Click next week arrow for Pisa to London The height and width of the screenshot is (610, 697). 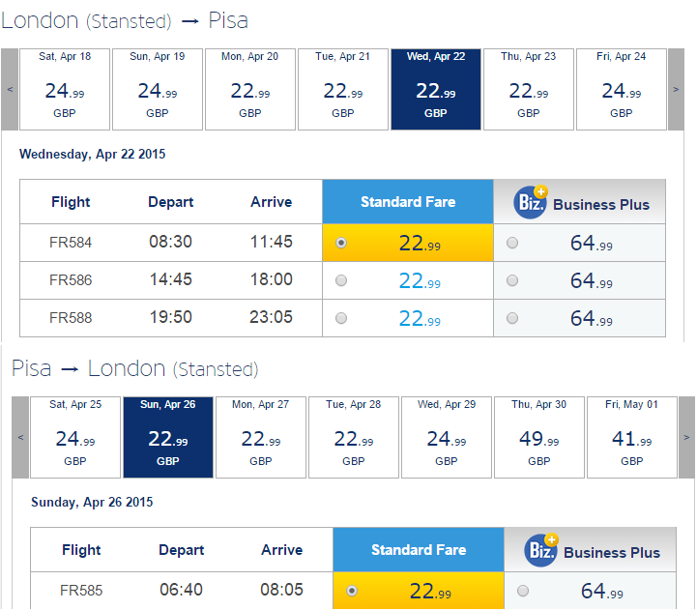tap(686, 437)
